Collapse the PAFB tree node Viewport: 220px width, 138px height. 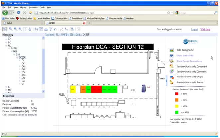9,48
